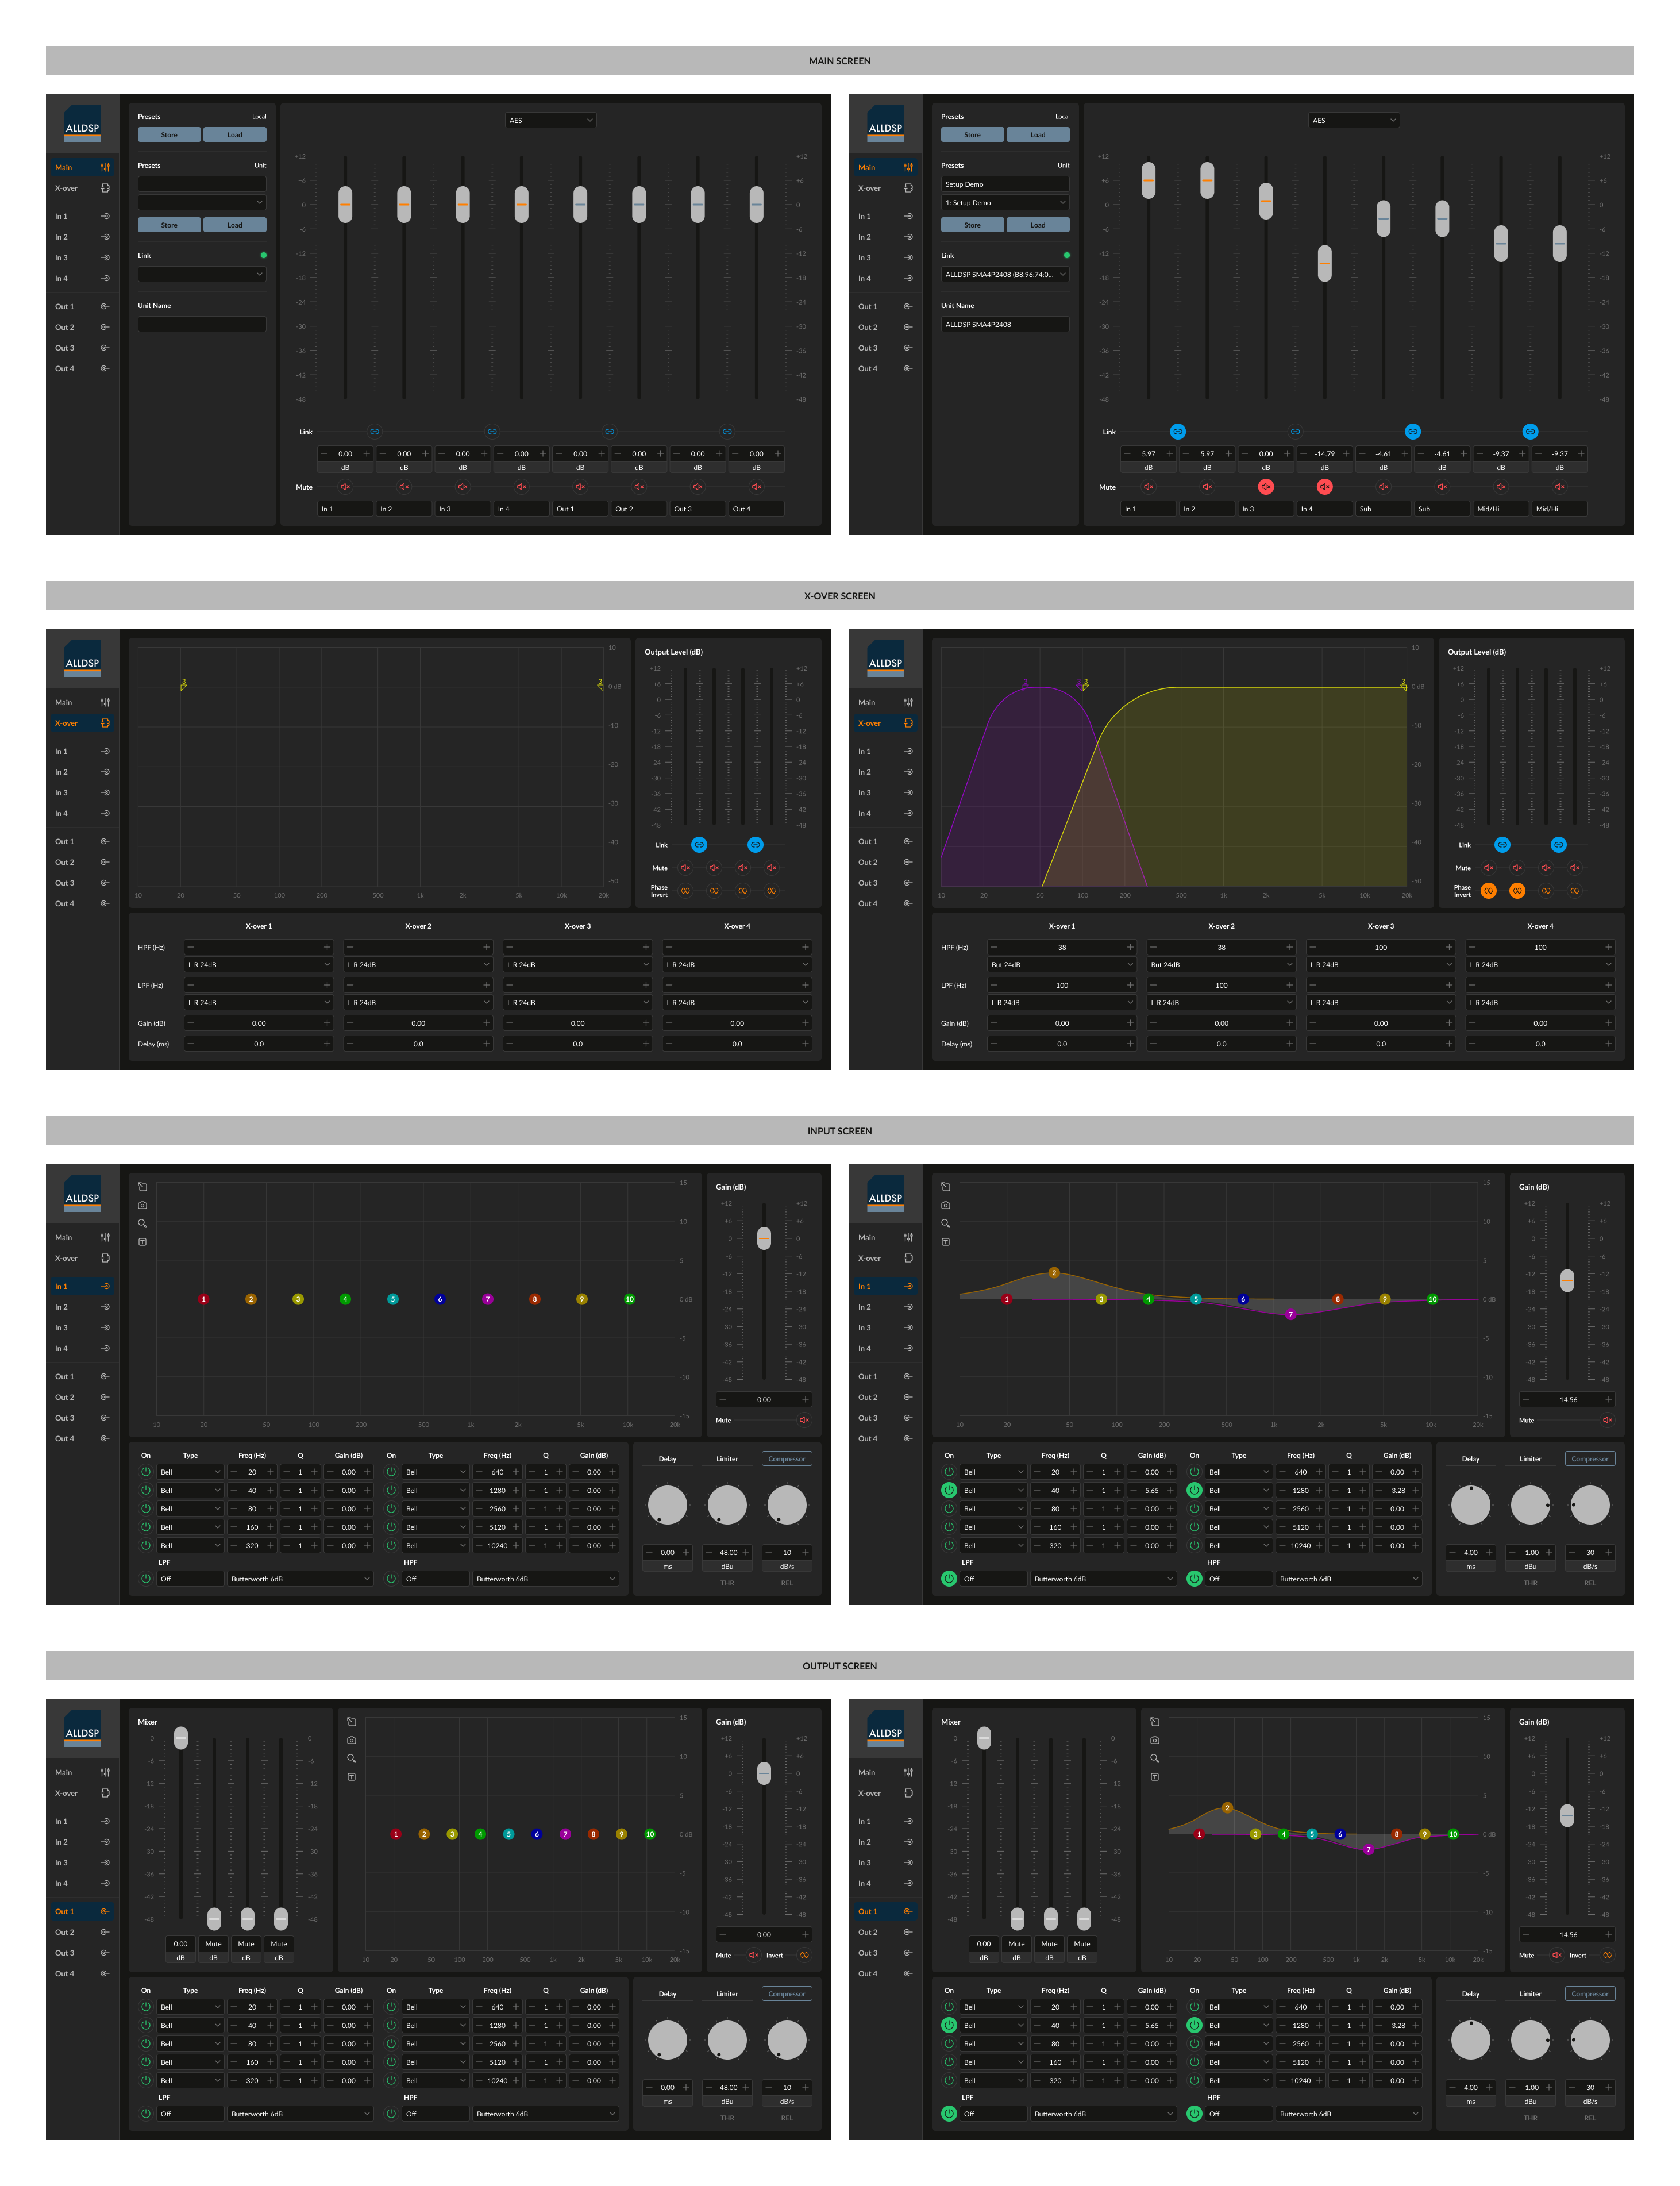Screen dimensions: 1680x2186
Task: Click camera icon on In 1 graph with -14.56 gain
Action: [945, 1205]
